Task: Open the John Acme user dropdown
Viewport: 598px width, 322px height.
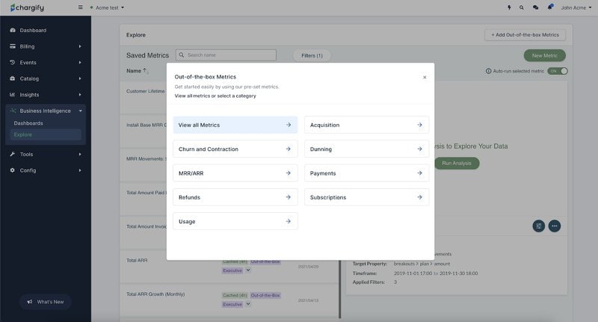Action: [576, 7]
